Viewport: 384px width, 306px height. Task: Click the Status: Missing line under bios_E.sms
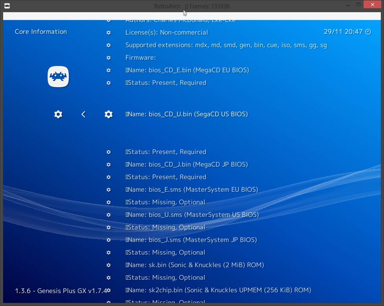(165, 202)
